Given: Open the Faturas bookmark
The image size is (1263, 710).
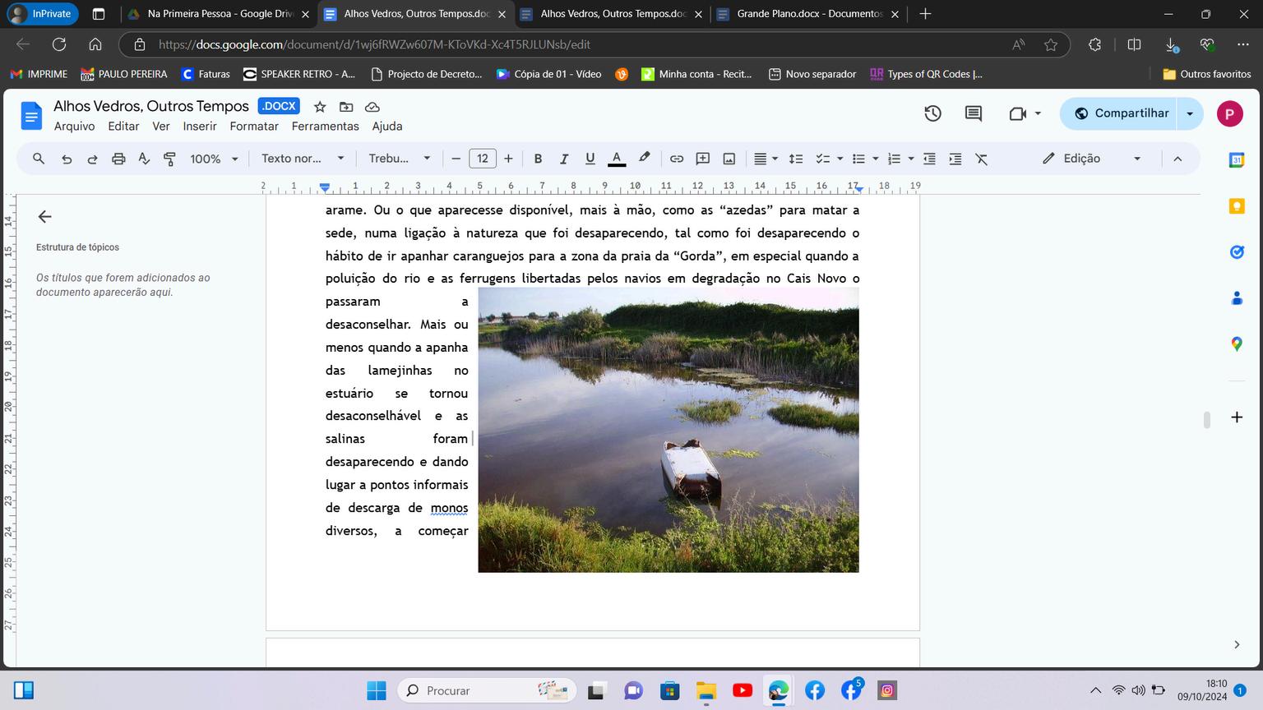Looking at the screenshot, I should coord(206,74).
